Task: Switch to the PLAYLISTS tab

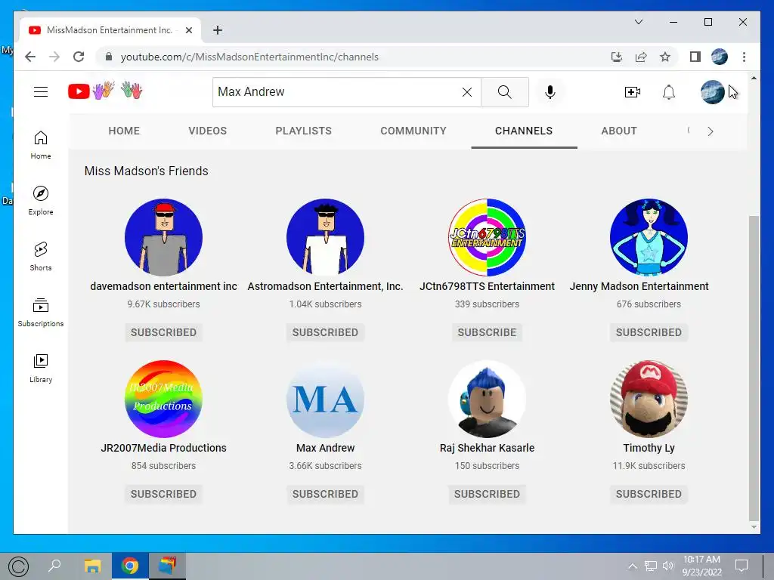Action: coord(304,131)
